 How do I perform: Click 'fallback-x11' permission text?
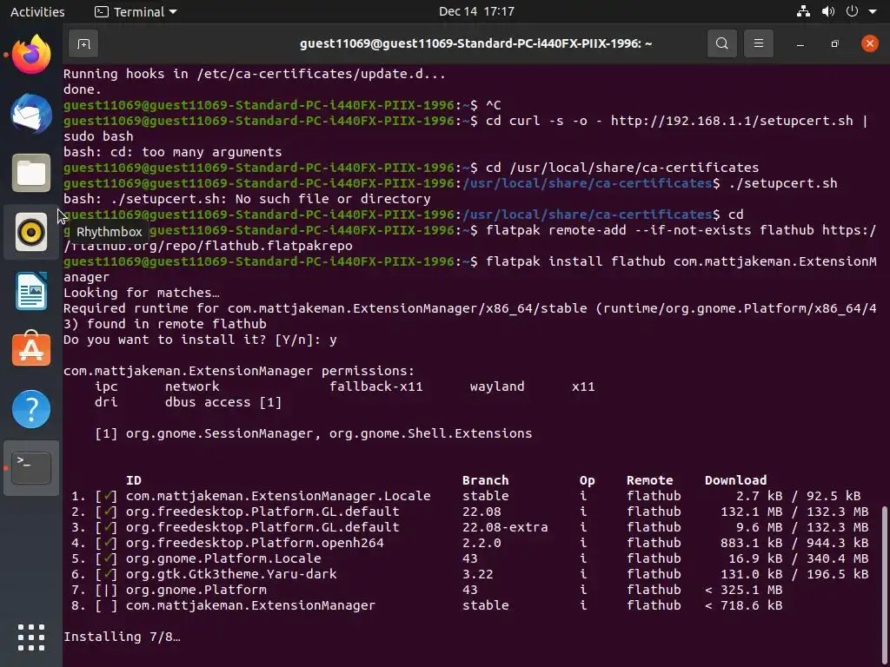[x=375, y=386]
